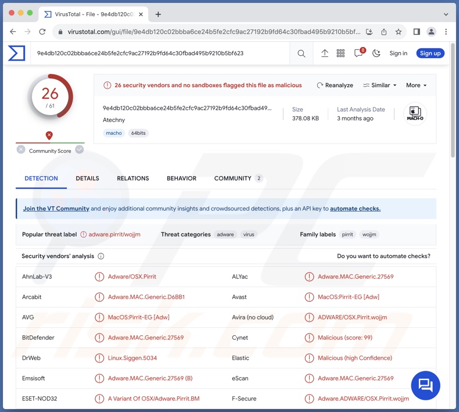Click the adware threat category tag
The width and height of the screenshot is (459, 412).
click(225, 235)
